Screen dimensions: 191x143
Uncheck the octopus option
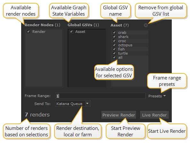[114, 45]
